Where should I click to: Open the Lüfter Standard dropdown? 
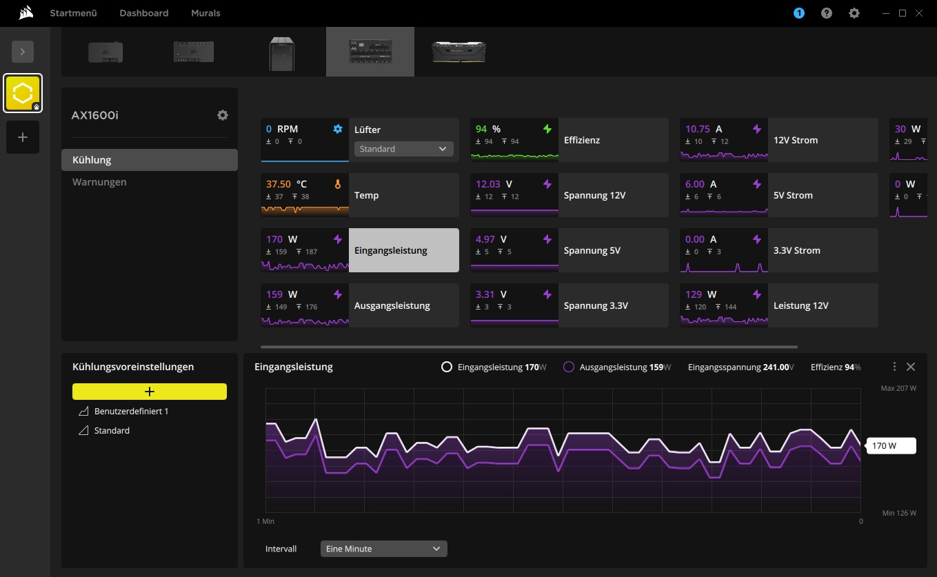click(404, 149)
